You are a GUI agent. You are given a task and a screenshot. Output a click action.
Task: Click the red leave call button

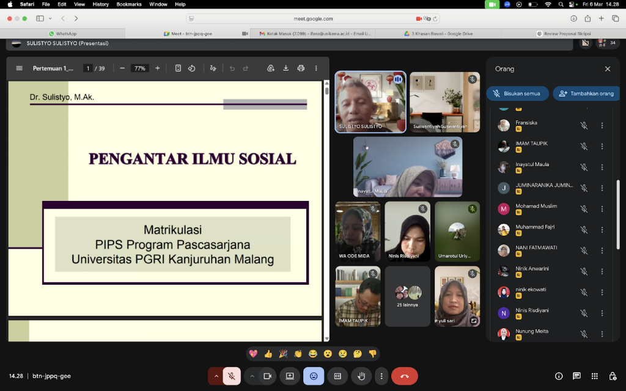click(404, 376)
